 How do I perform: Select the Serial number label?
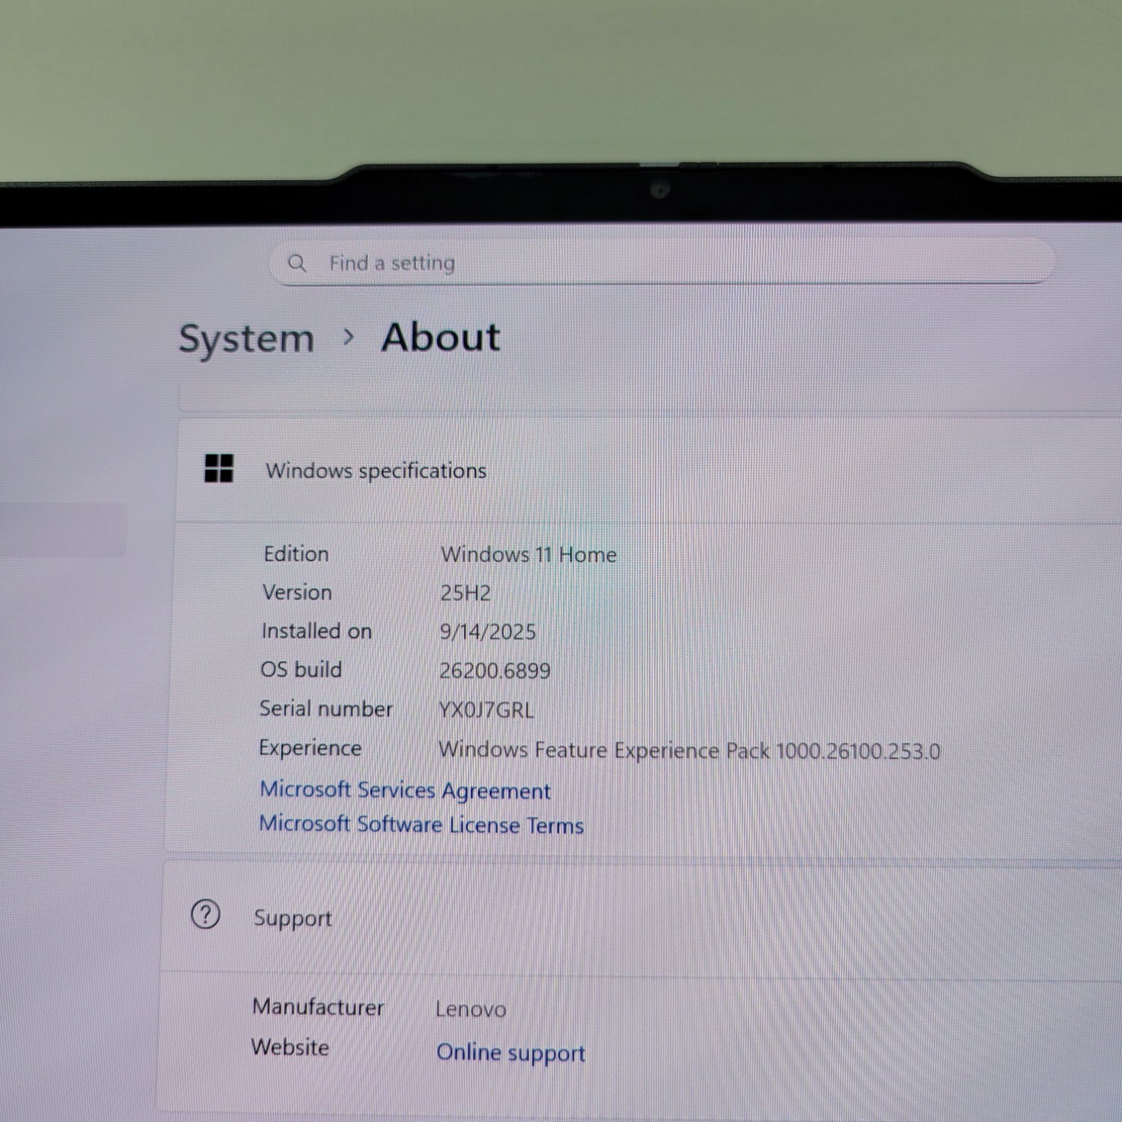point(325,708)
